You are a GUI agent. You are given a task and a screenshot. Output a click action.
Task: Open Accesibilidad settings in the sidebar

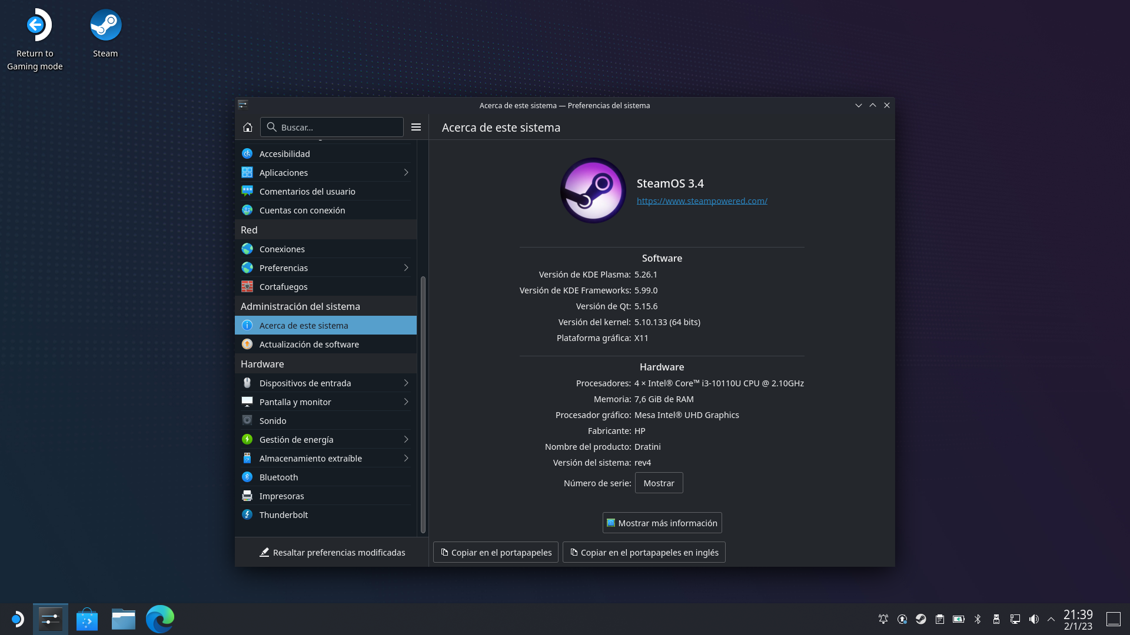[x=285, y=153]
